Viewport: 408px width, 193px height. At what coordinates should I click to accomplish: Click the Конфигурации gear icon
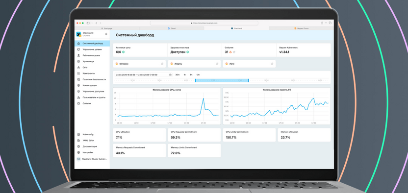tap(78, 85)
